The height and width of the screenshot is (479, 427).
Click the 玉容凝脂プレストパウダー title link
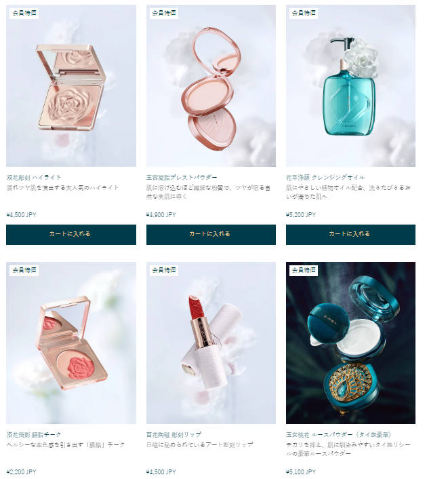pos(182,178)
